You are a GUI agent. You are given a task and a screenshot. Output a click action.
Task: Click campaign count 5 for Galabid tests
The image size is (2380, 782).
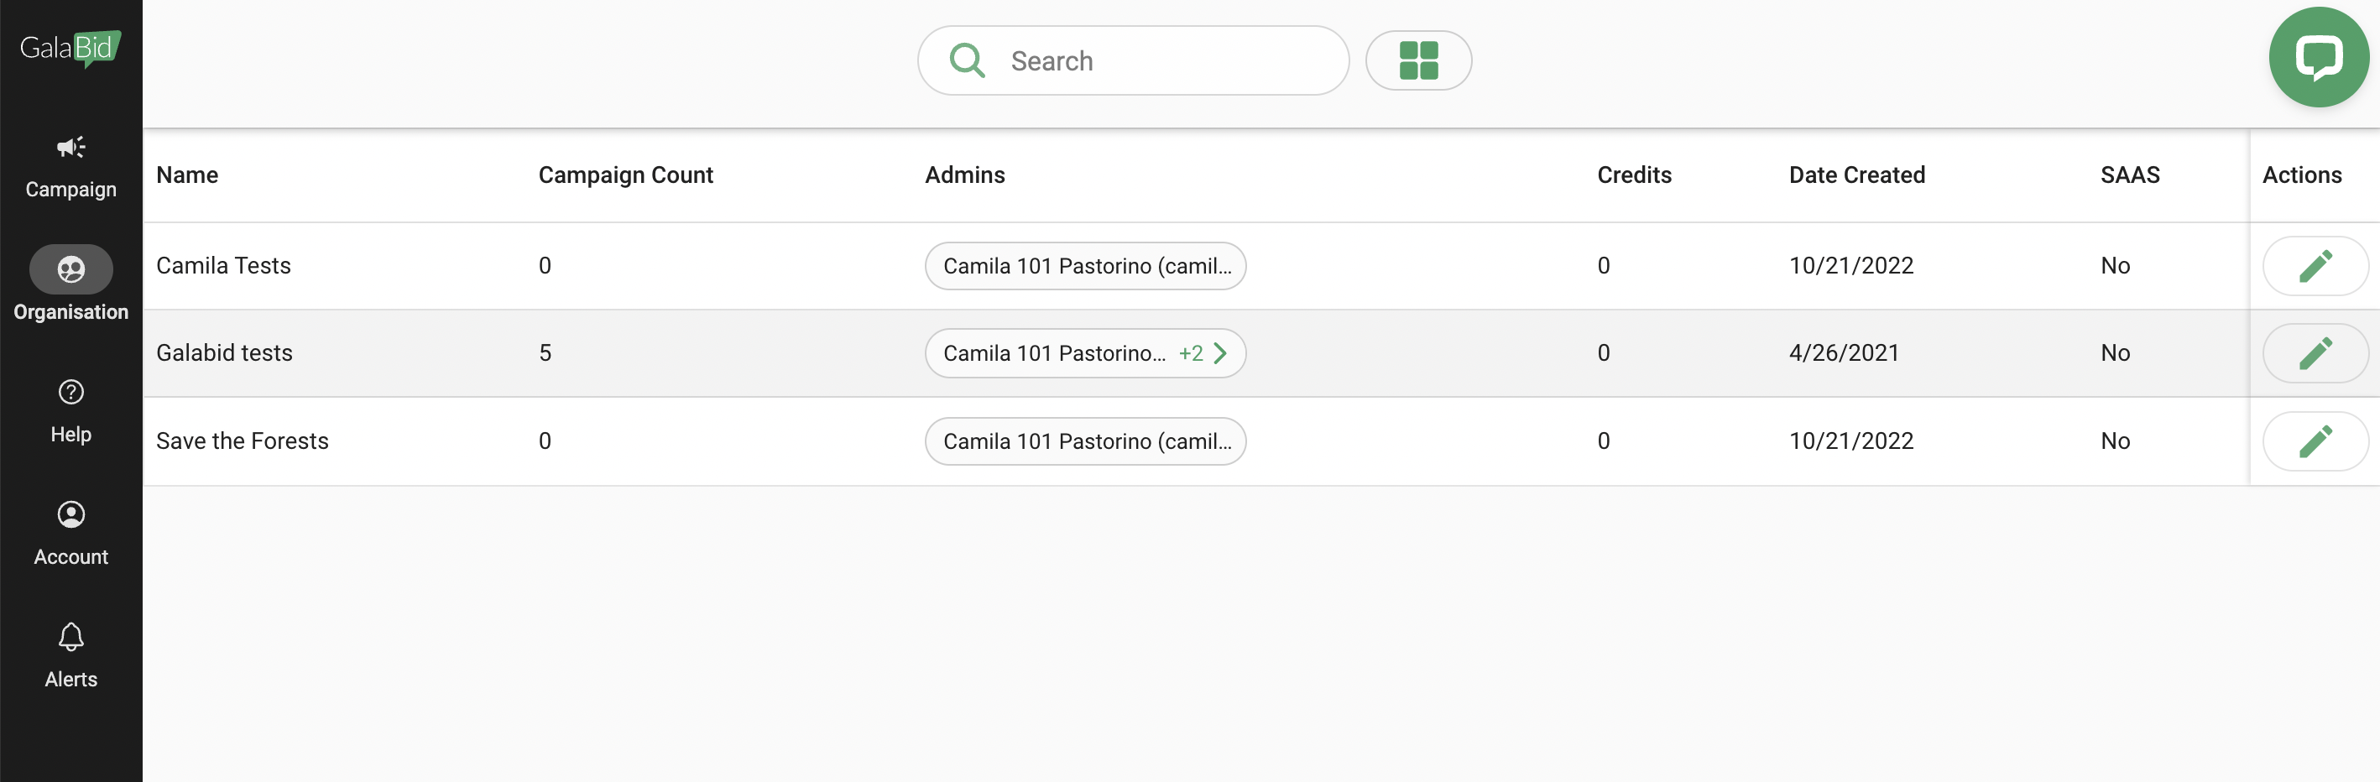coord(545,353)
